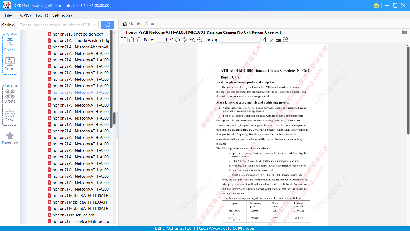The width and height of the screenshot is (410, 231).
Task: Toggle the two-page view icon
Action: pyautogui.click(x=123, y=40)
